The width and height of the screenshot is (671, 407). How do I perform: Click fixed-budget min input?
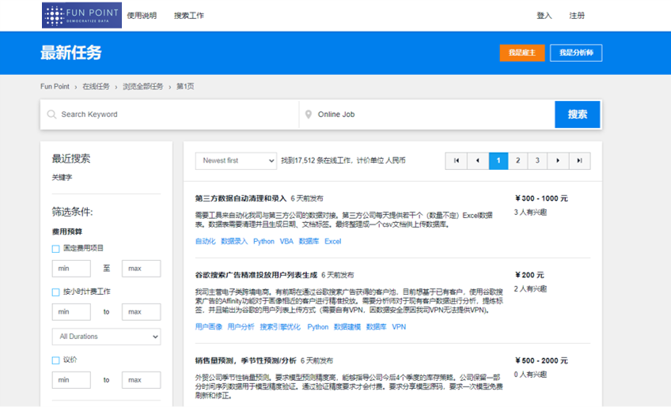[x=71, y=269]
